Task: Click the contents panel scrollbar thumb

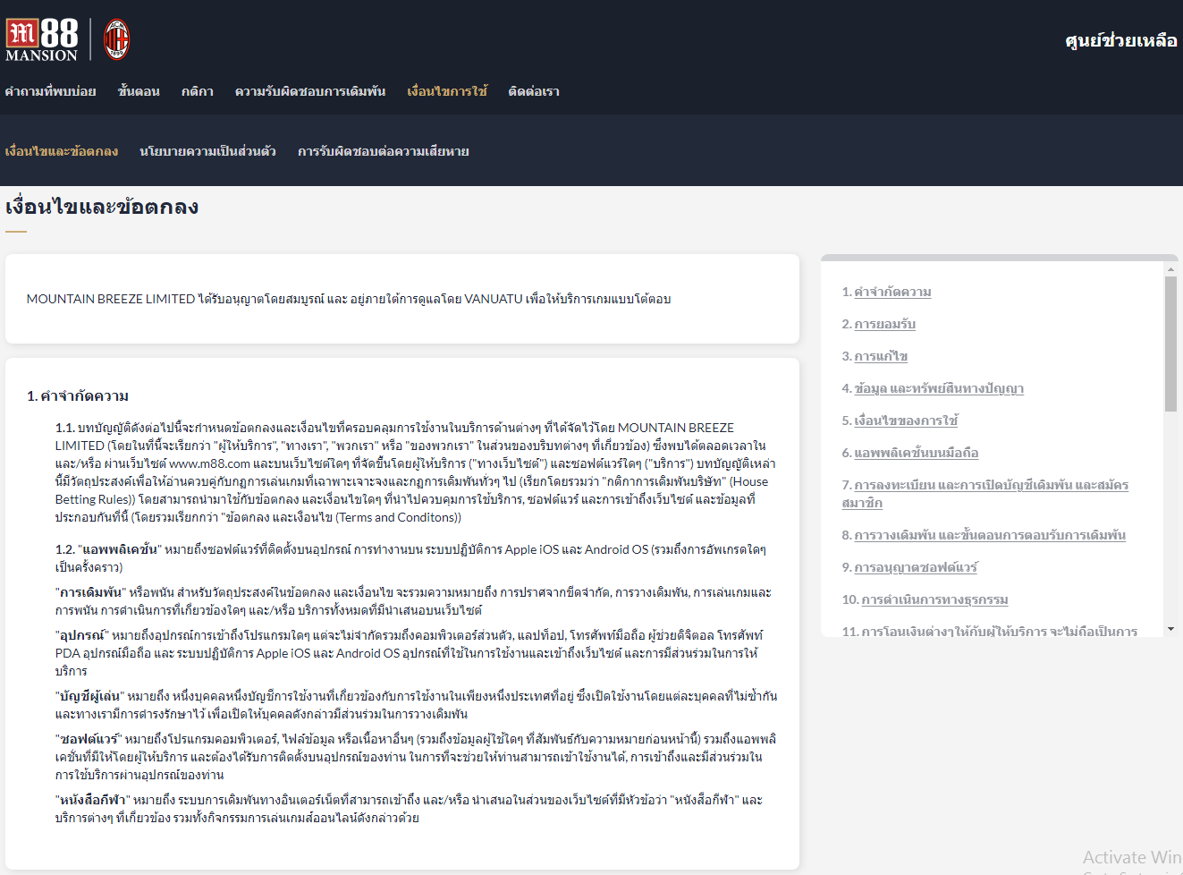Action: pyautogui.click(x=1170, y=344)
